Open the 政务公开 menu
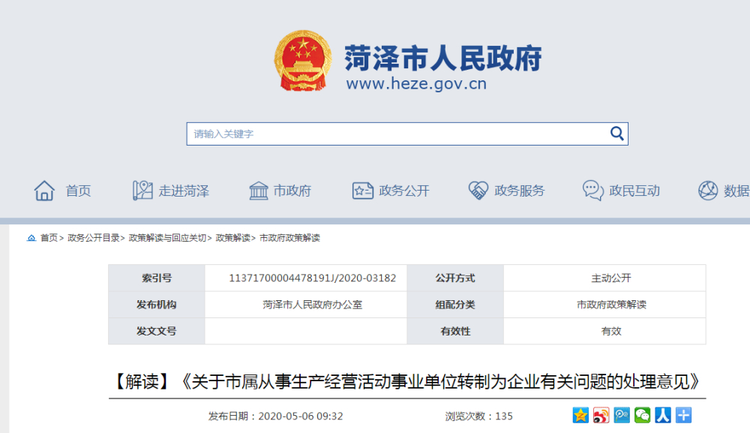Screen dimensions: 750x433 391,191
